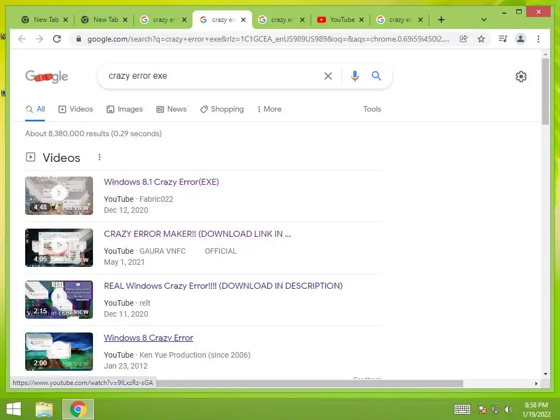Open CRAZY ERROR MAKER!! video link
The width and height of the screenshot is (560, 420).
coord(197,234)
